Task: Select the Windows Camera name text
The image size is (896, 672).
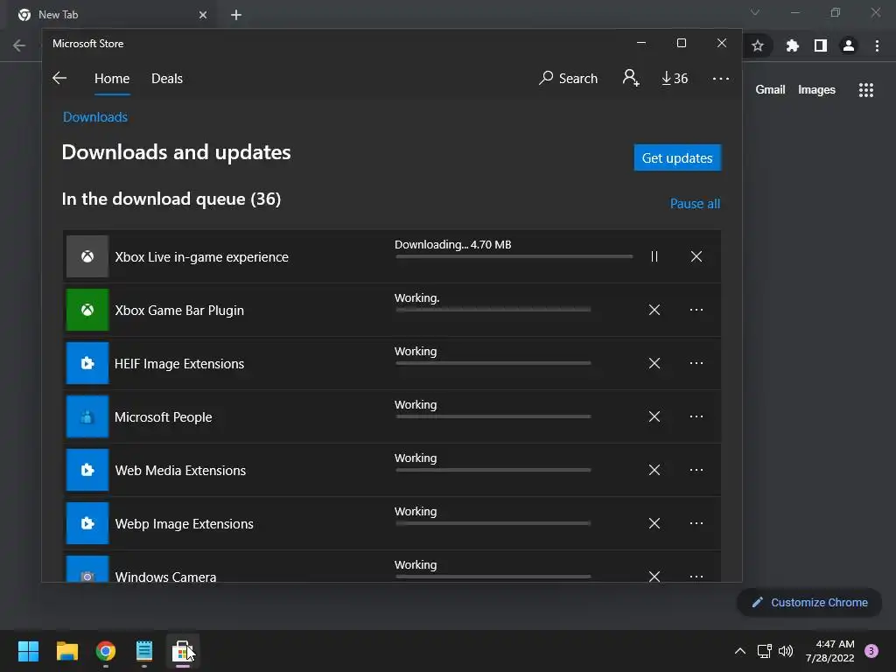Action: 165,576
